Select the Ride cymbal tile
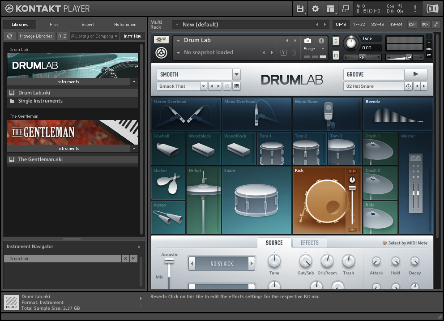The height and width of the screenshot is (321, 444). point(380,218)
